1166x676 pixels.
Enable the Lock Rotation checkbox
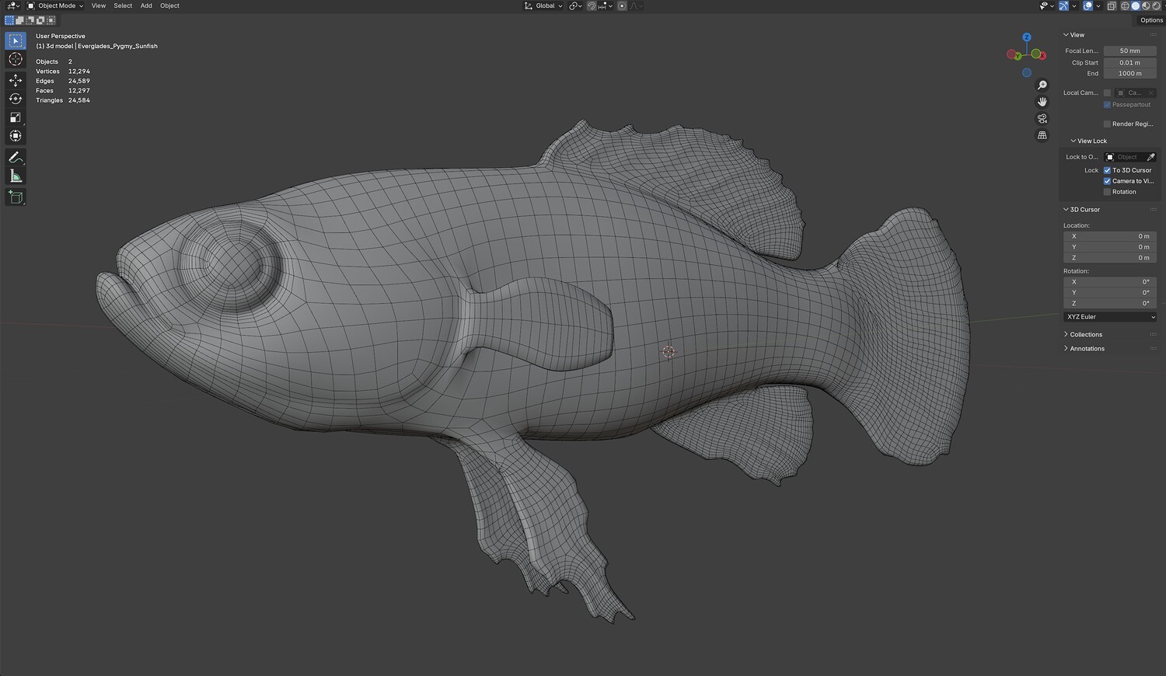(1107, 192)
